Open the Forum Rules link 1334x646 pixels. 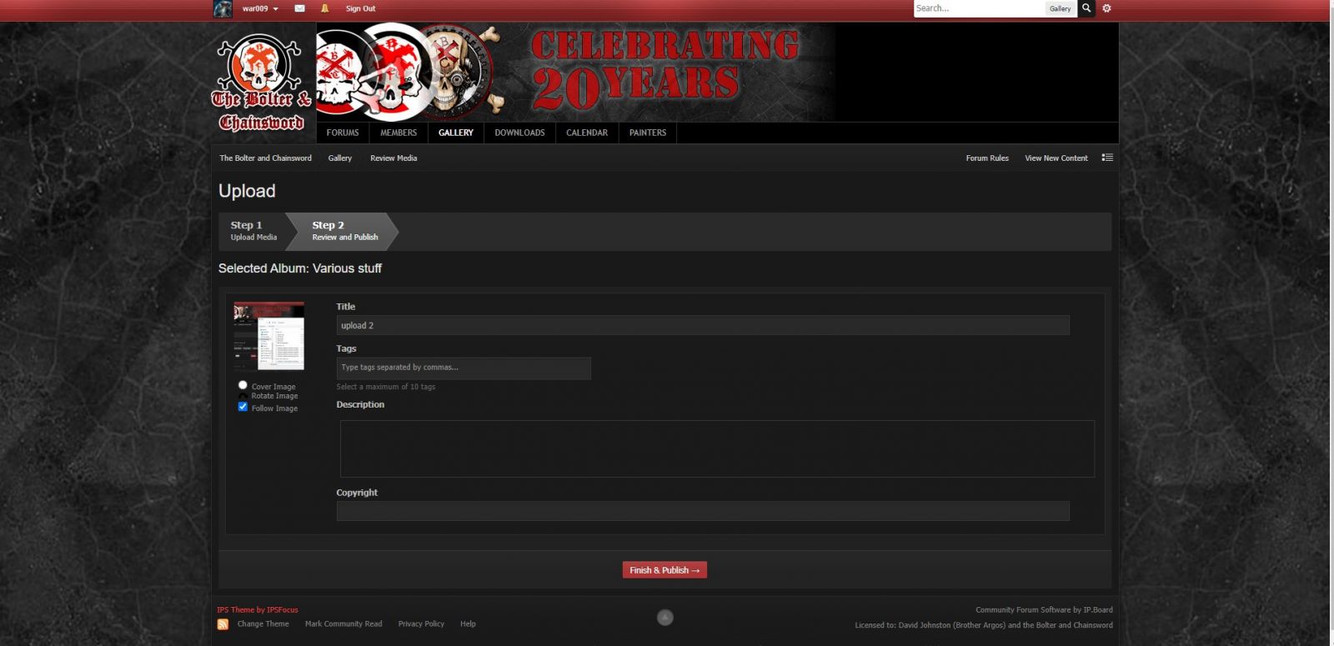(986, 158)
